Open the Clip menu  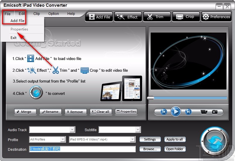pos(37,14)
